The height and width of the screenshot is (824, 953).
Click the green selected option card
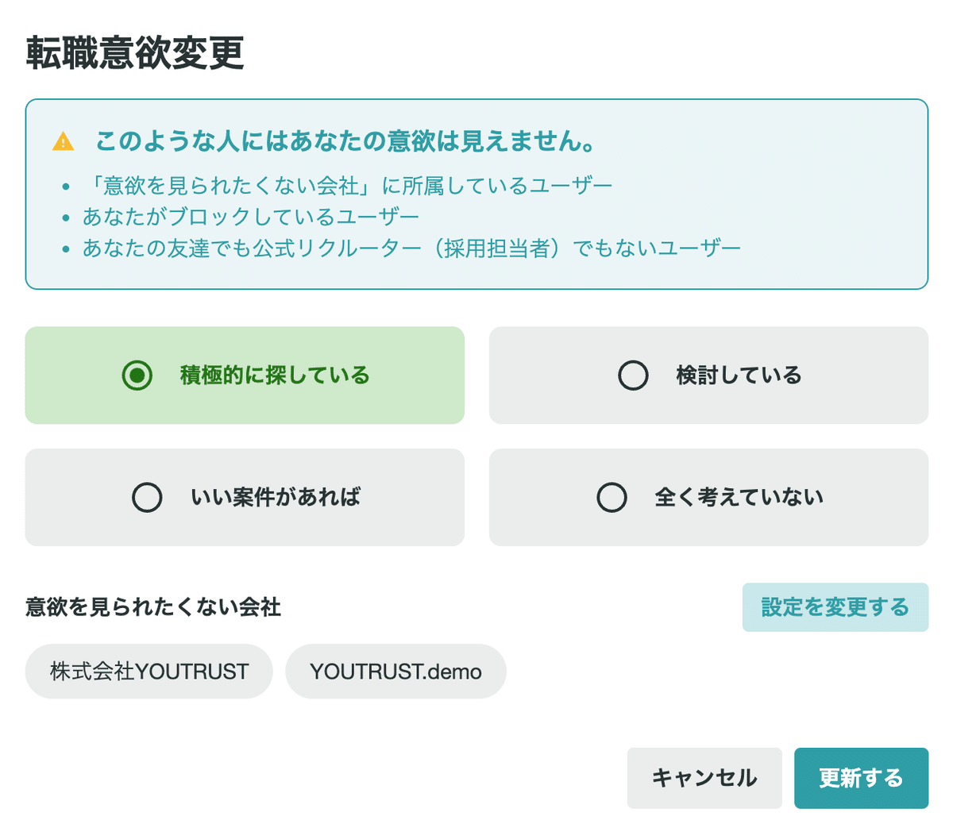coord(245,375)
